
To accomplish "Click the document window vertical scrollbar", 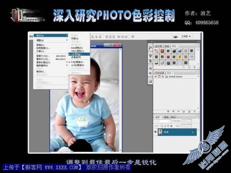I will (120, 100).
